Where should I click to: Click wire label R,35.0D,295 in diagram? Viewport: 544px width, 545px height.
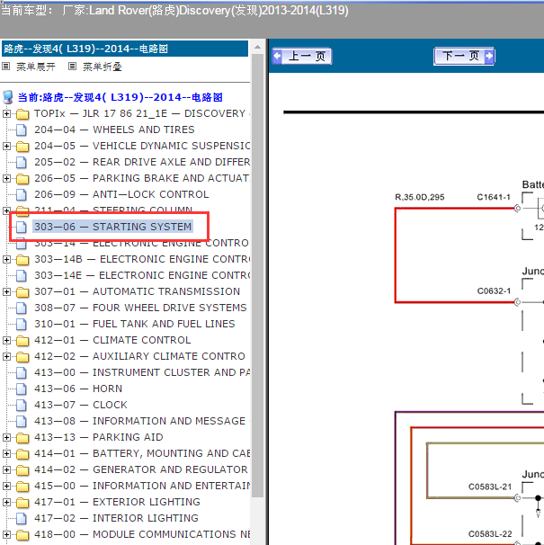(x=420, y=197)
